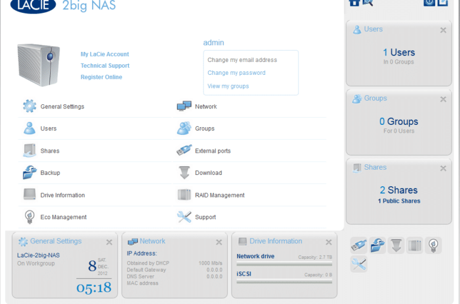Screen dimensions: 460x304
Task: Click 'On Workgroup' text
Action: click(36, 263)
